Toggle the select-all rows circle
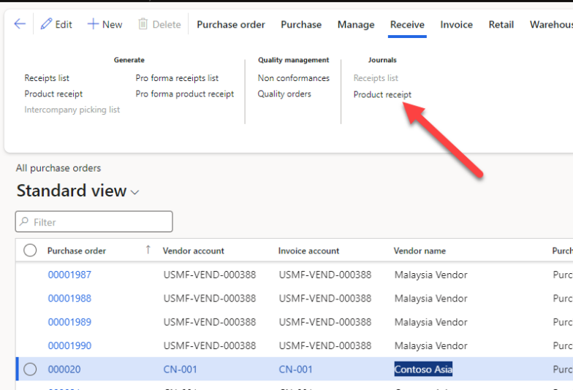The height and width of the screenshot is (390, 573). (30, 251)
